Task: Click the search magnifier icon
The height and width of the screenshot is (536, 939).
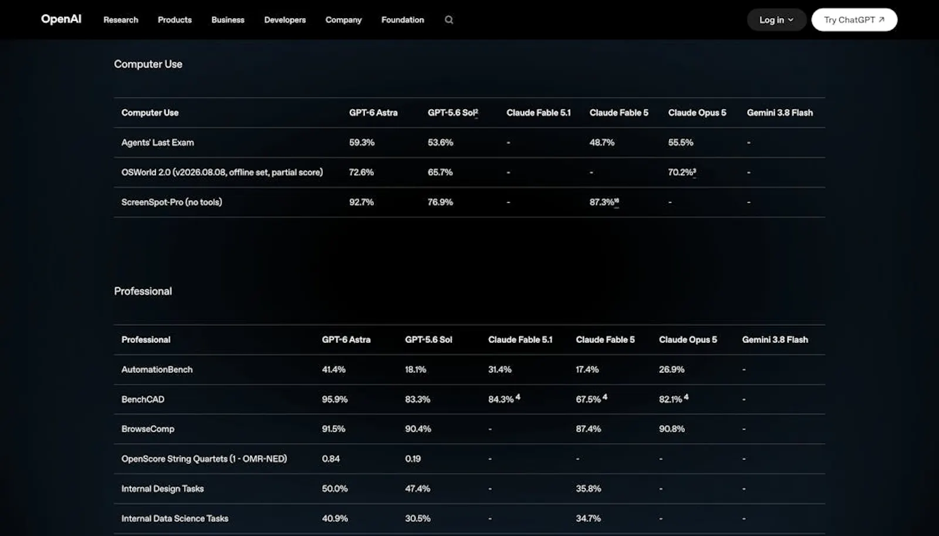Action: click(x=449, y=20)
